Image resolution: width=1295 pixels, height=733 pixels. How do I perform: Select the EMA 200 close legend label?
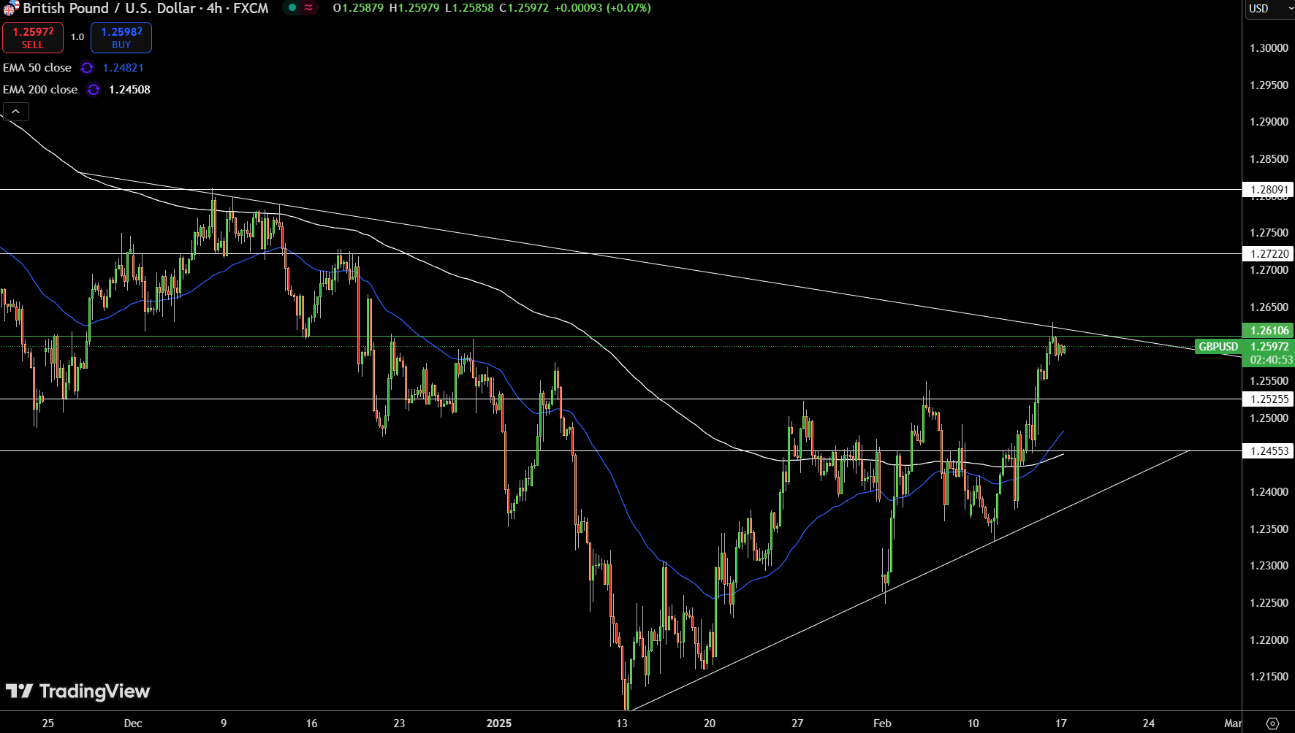(40, 90)
